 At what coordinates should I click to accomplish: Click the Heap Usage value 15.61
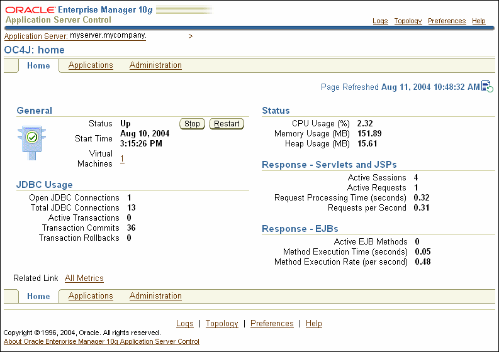click(x=367, y=144)
